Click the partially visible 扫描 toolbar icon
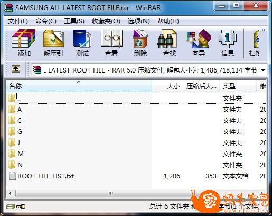 coord(256,39)
